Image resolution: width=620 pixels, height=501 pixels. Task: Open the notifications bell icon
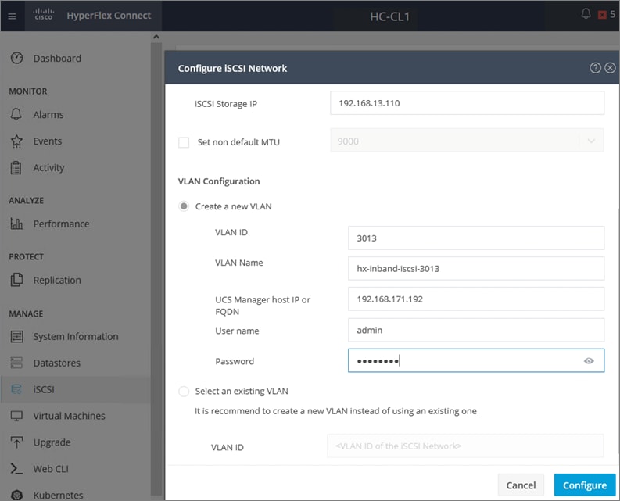coord(586,14)
